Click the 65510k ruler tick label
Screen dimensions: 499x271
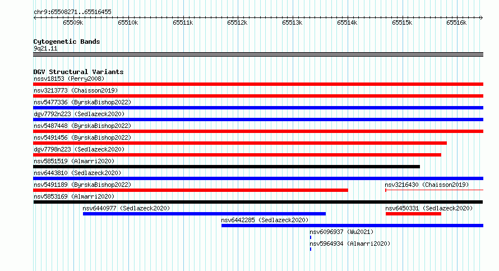click(128, 22)
